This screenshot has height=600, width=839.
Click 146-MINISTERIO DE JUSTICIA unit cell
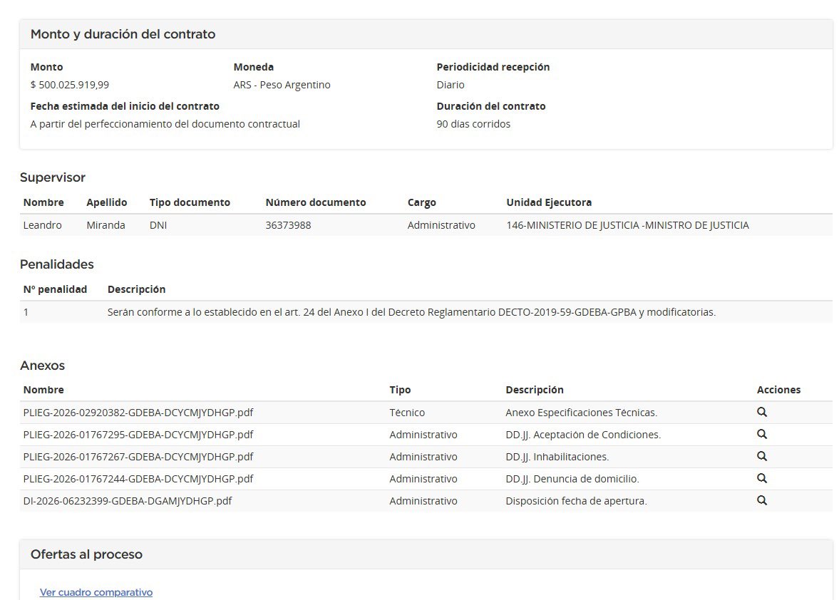tap(627, 225)
